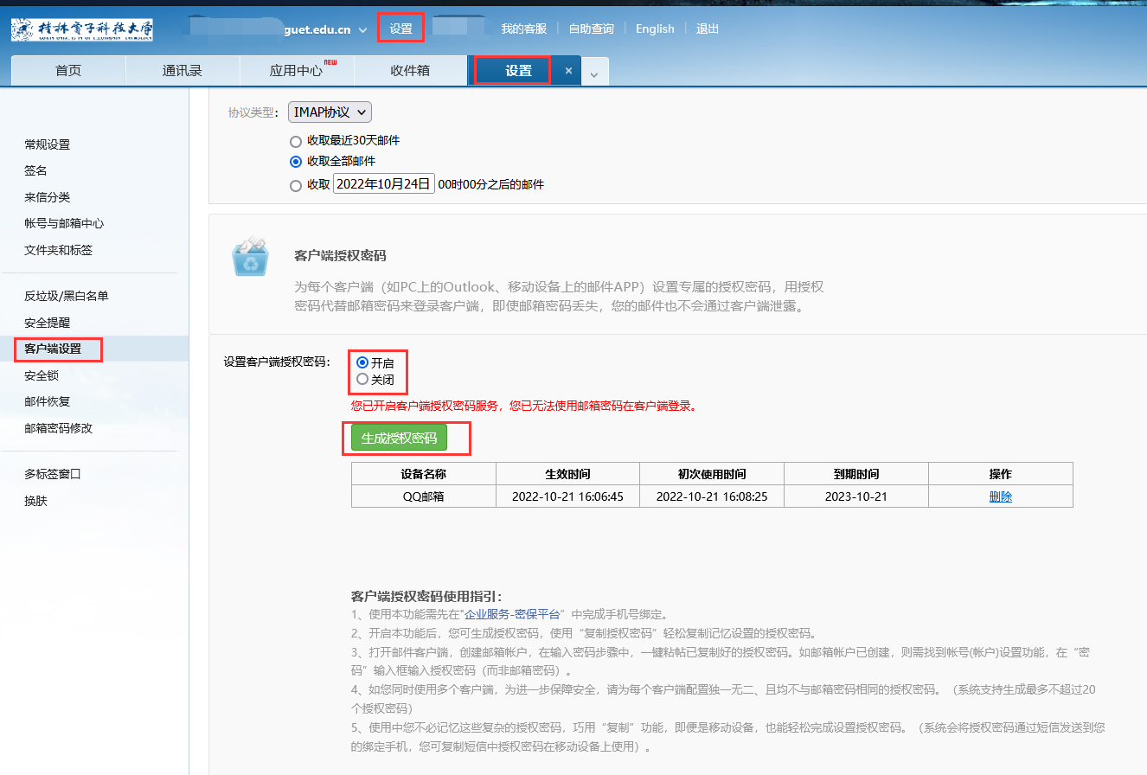Switch to the 收件箱 tab
This screenshot has height=775, width=1147.
click(410, 71)
